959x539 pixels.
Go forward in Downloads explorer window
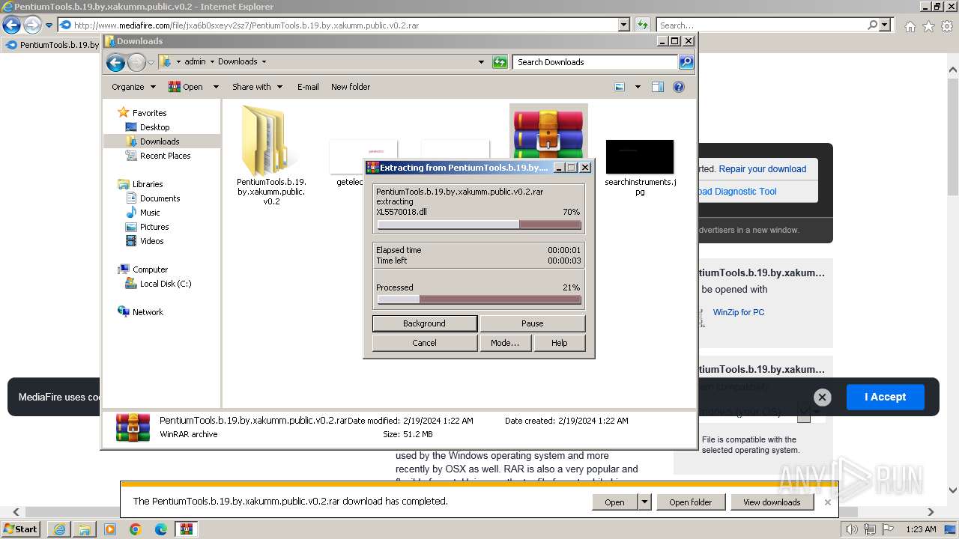(x=136, y=62)
